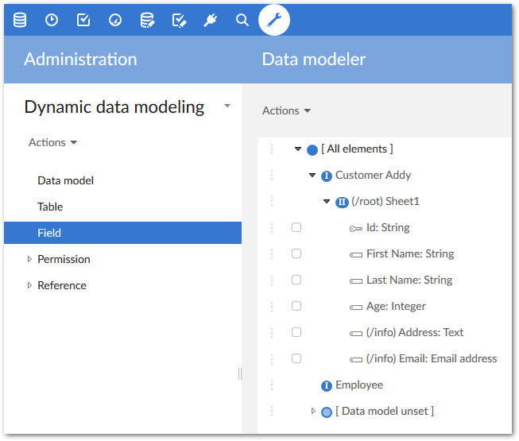The height and width of the screenshot is (441, 519).
Task: Enable the checkbox for Email: Email address
Action: coord(296,358)
